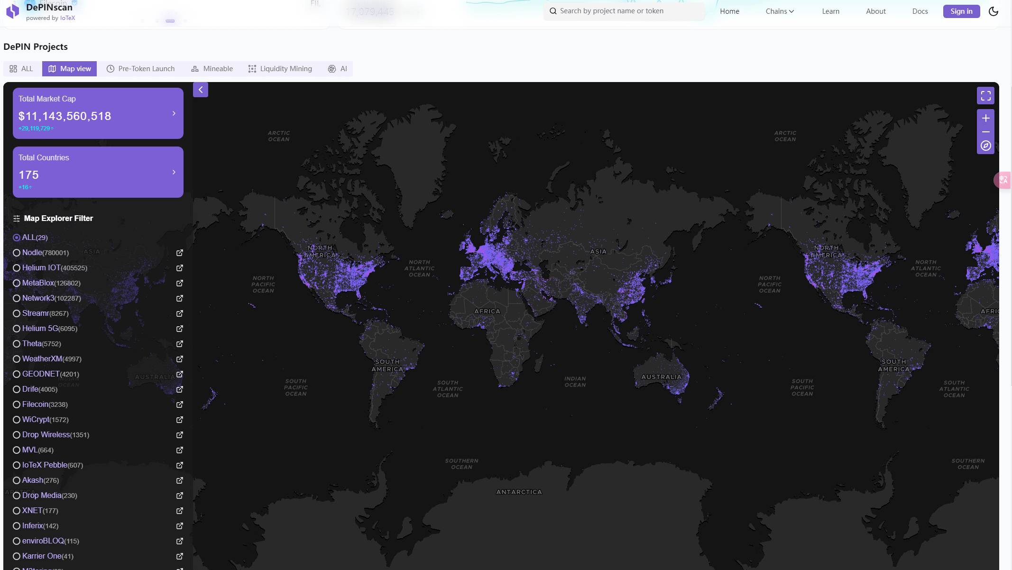Click the Sign in button
This screenshot has height=570, width=1012.
(x=961, y=11)
